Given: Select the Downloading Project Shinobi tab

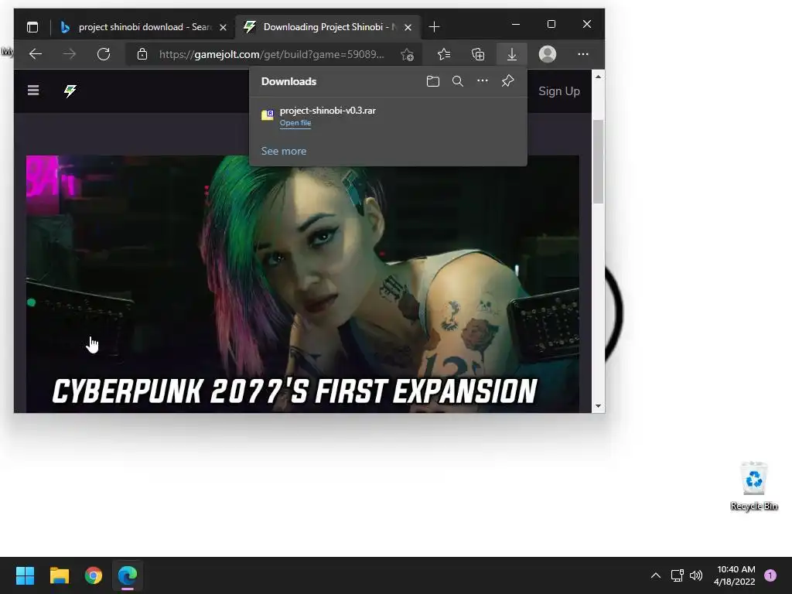Looking at the screenshot, I should 328,27.
